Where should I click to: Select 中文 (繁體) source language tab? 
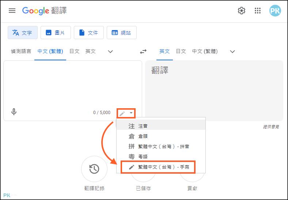point(50,51)
